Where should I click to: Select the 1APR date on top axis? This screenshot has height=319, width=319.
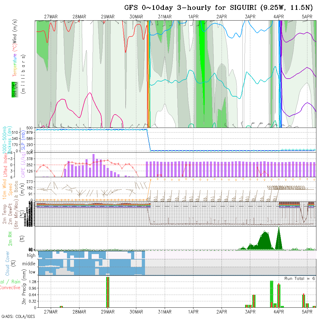pyautogui.click(x=193, y=17)
